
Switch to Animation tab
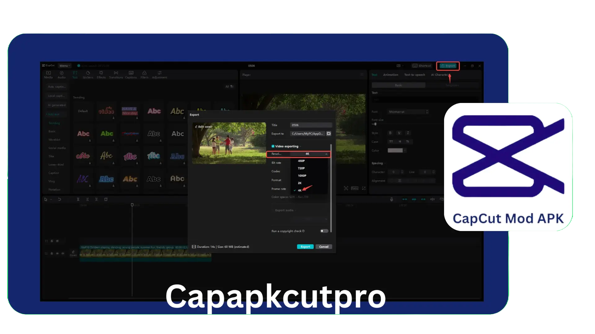(x=391, y=75)
